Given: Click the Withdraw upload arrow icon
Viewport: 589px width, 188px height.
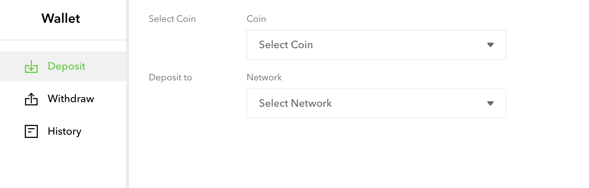Looking at the screenshot, I should click(x=31, y=99).
